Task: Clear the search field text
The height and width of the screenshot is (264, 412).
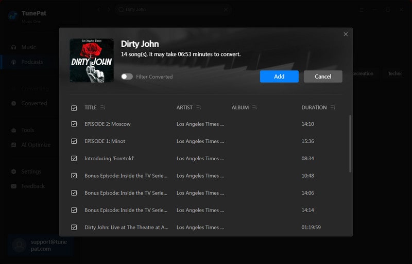Action: click(226, 9)
